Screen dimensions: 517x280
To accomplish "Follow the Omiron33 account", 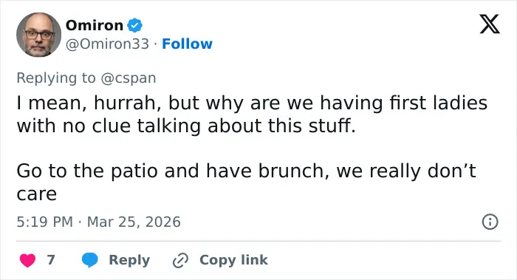I will pos(187,44).
